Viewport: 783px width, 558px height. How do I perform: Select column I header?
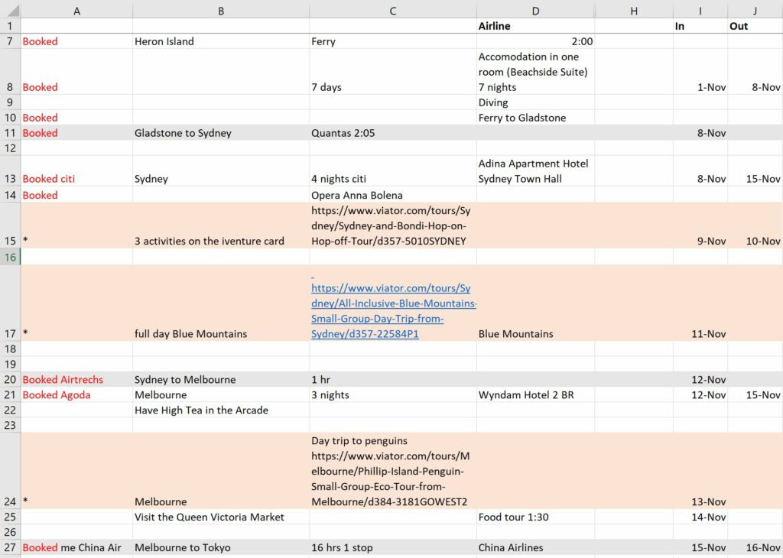coord(700,11)
